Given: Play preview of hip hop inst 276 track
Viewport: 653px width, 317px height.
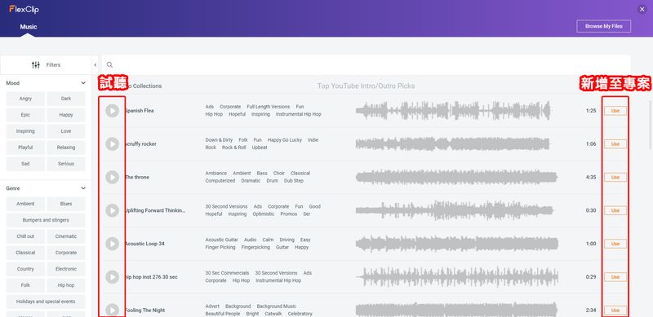Looking at the screenshot, I should click(x=112, y=277).
